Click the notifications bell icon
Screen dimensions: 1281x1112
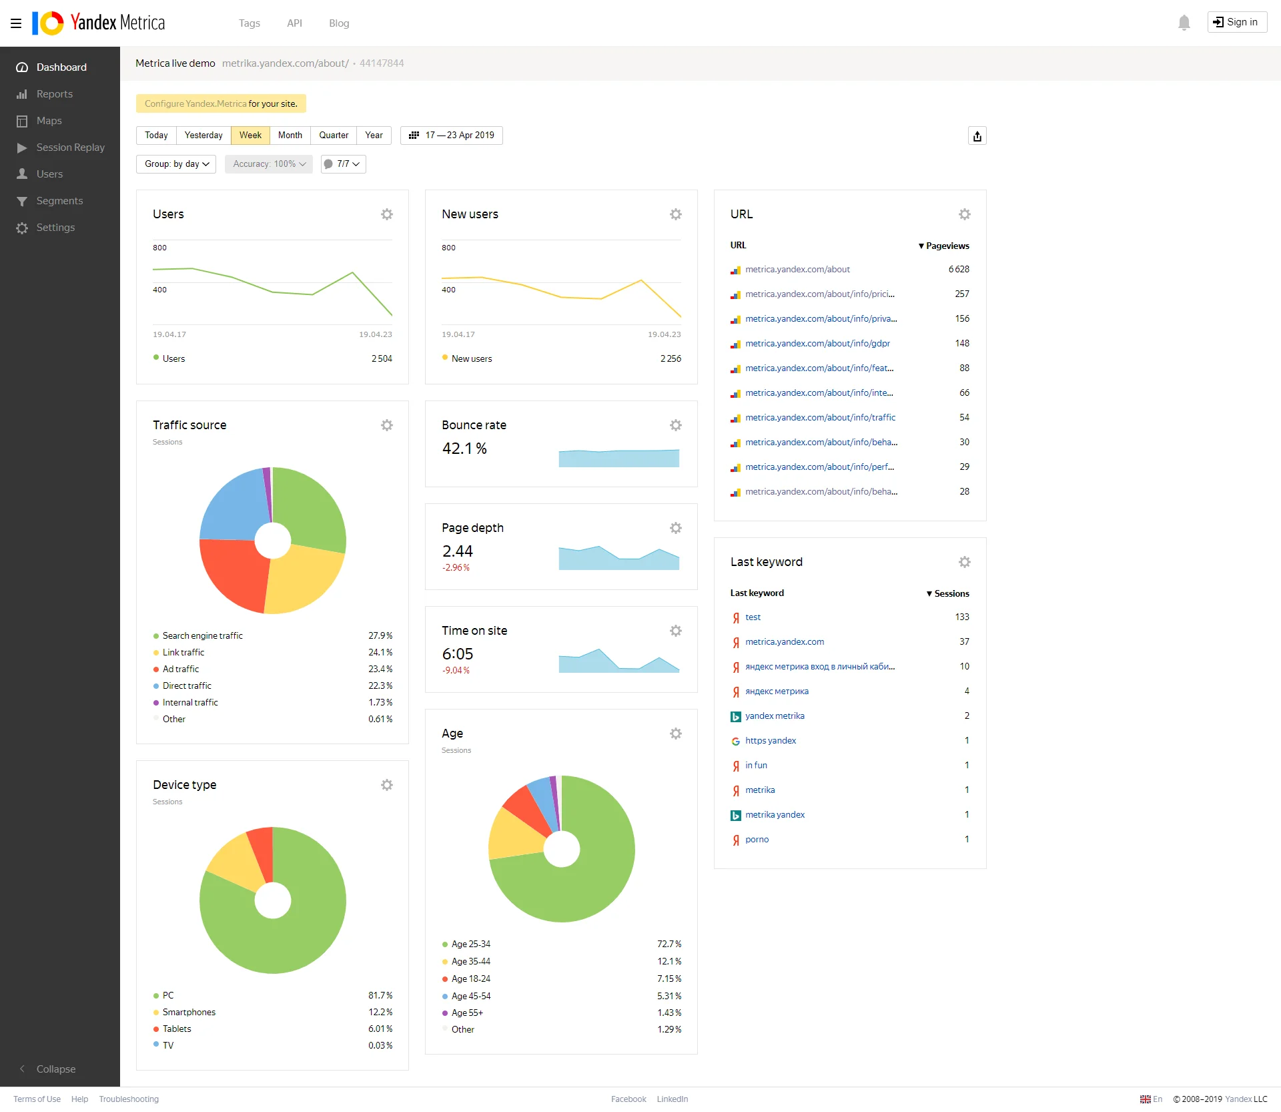(x=1184, y=23)
